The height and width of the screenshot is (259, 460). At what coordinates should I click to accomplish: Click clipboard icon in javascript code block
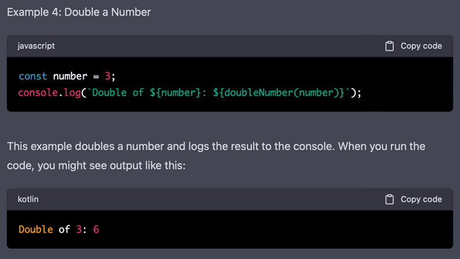coord(389,46)
